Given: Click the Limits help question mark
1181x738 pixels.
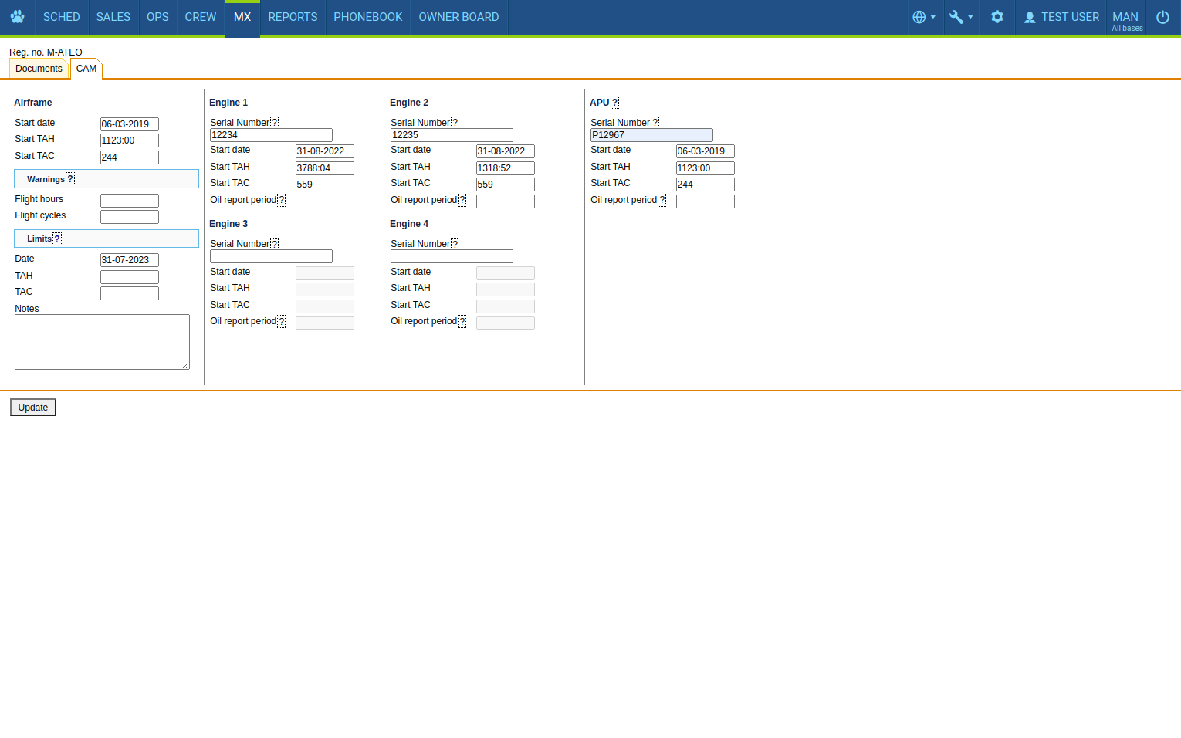Looking at the screenshot, I should 57,239.
